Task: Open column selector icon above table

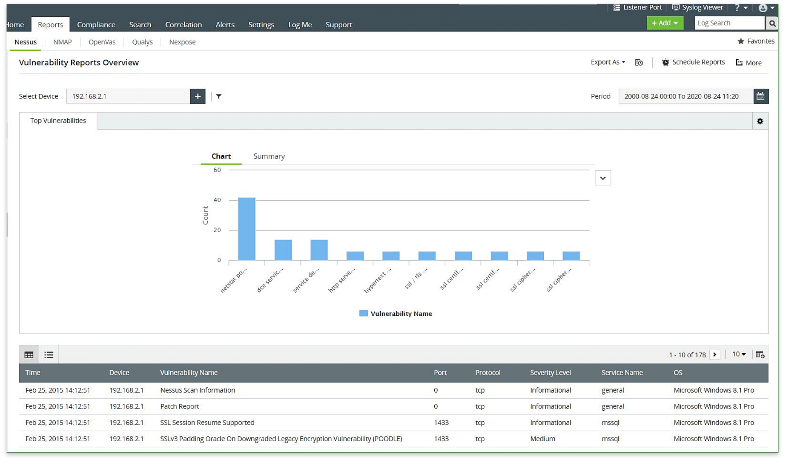Action: tap(760, 354)
